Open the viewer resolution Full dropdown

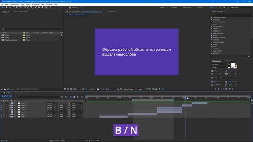[x=111, y=89]
